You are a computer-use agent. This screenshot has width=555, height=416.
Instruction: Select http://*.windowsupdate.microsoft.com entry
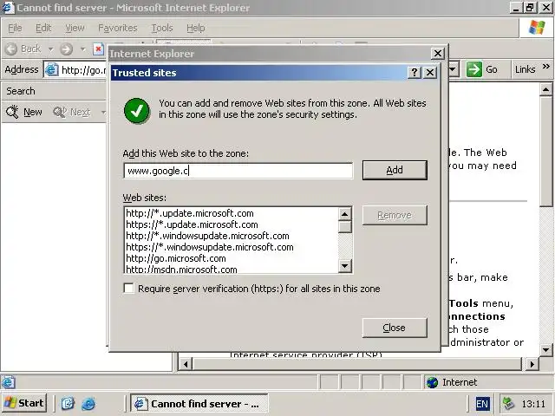(207, 236)
